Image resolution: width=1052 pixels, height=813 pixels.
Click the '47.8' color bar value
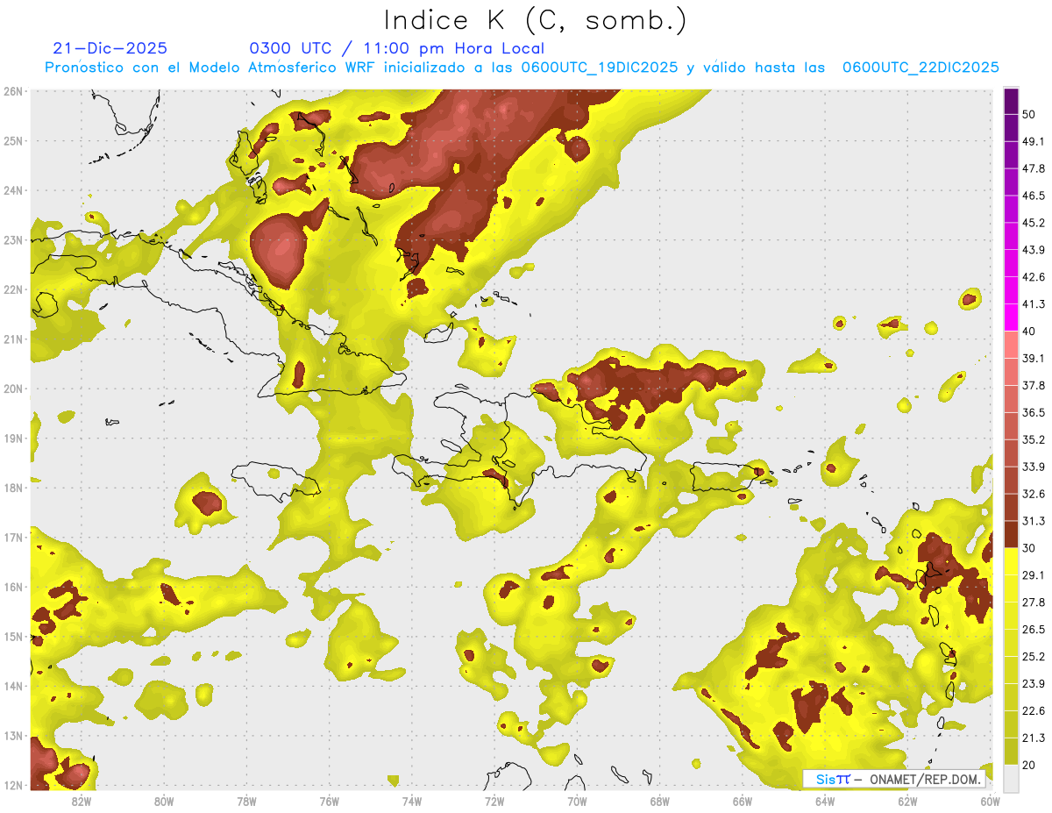pyautogui.click(x=1034, y=168)
